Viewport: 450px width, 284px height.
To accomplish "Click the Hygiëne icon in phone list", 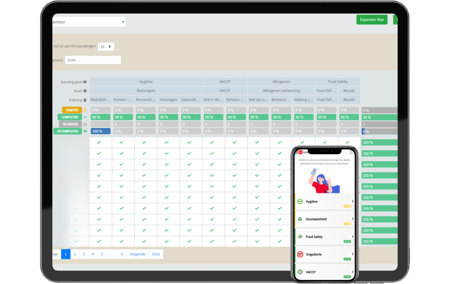I will point(300,201).
